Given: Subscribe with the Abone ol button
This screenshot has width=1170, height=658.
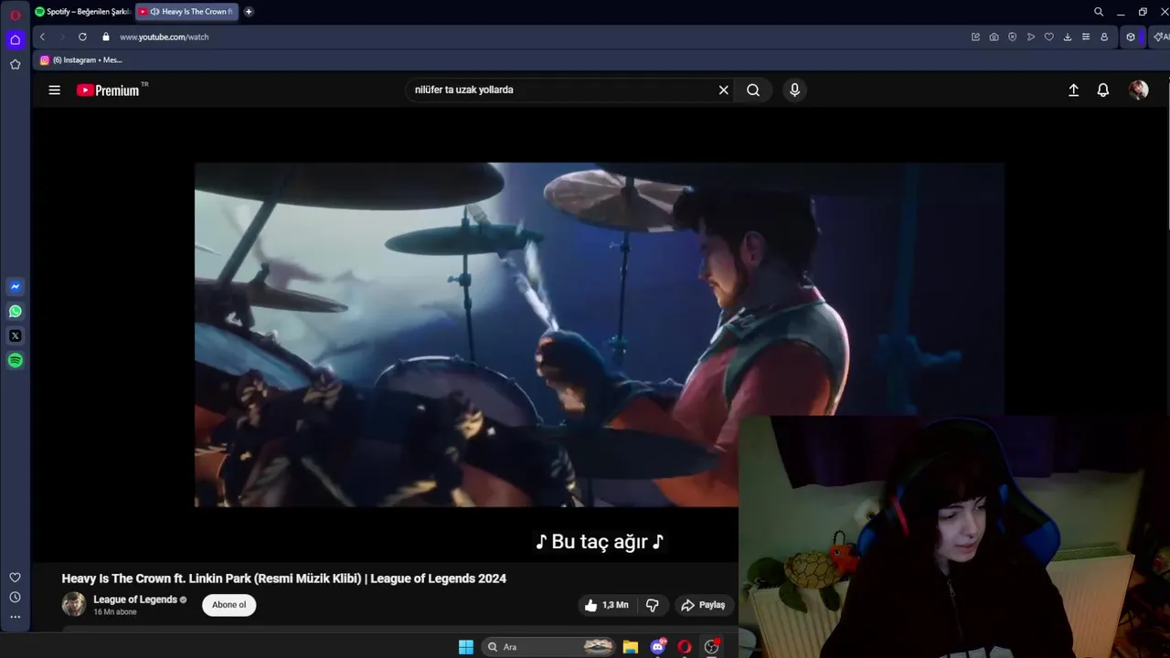Looking at the screenshot, I should pyautogui.click(x=229, y=605).
